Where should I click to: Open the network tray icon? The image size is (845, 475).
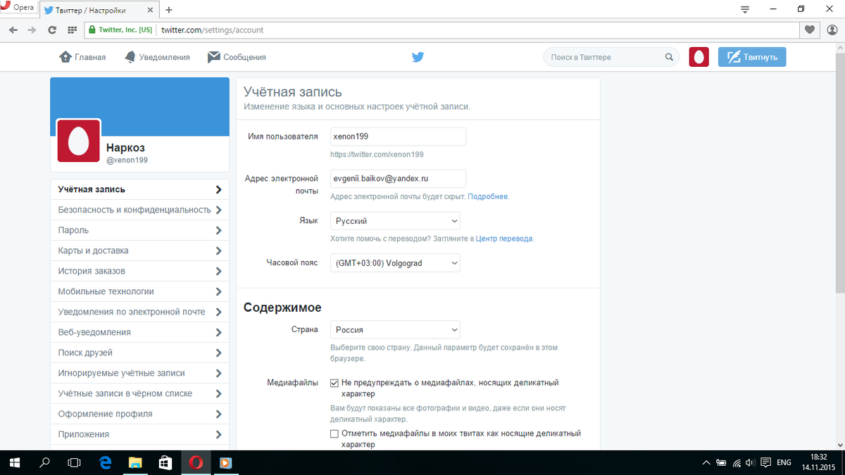(736, 462)
